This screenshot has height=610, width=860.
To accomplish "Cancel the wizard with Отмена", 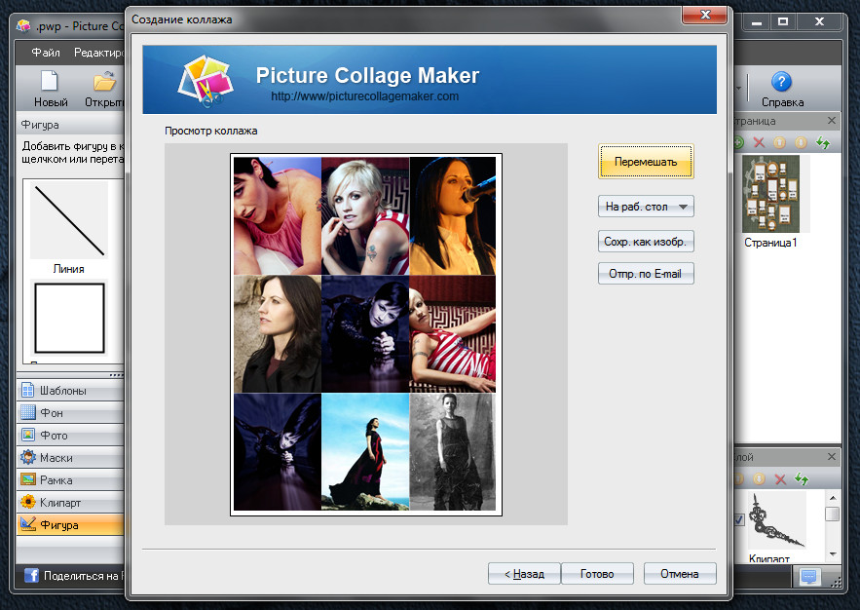I will pos(680,574).
